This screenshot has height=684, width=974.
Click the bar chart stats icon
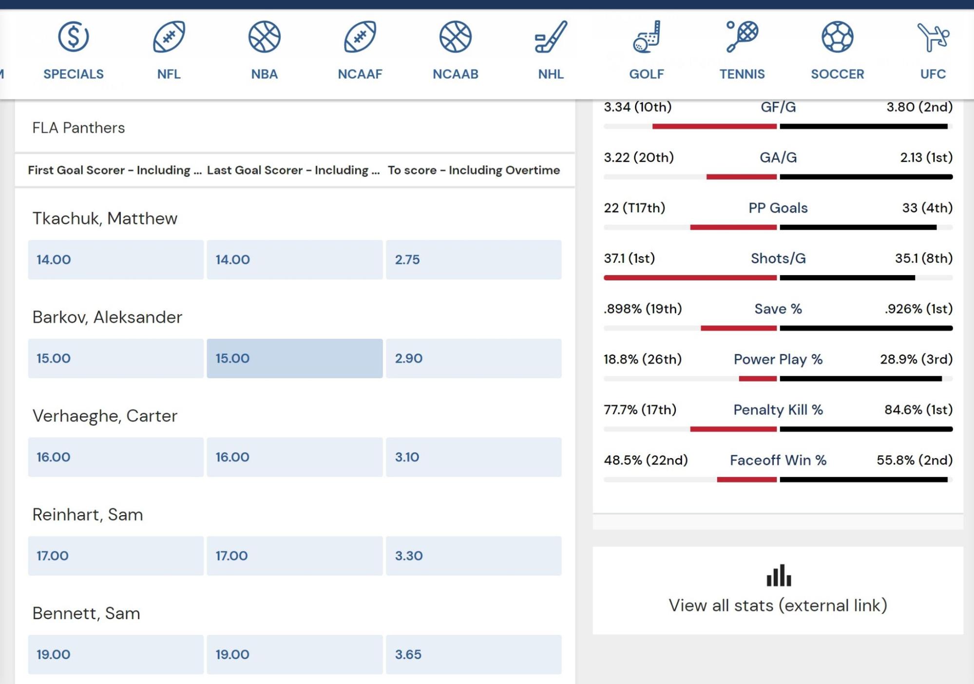point(778,575)
